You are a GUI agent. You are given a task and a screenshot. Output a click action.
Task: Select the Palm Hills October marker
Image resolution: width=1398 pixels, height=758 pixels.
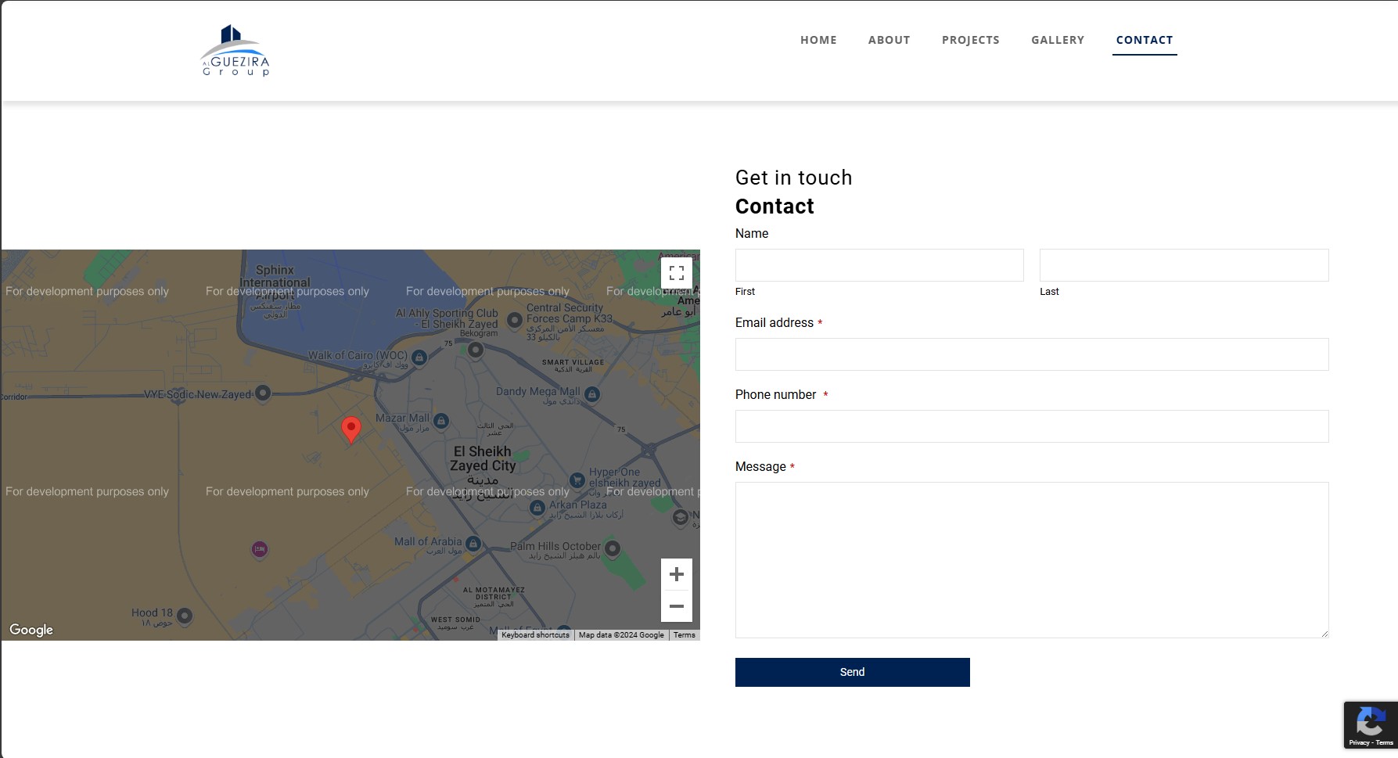point(613,548)
